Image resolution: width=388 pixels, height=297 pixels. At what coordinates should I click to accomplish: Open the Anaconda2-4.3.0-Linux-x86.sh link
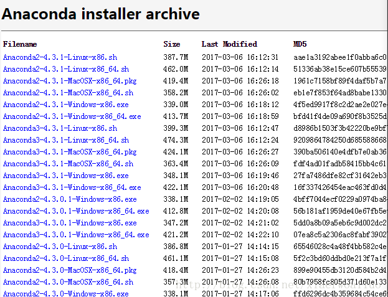pyautogui.click(x=60, y=247)
